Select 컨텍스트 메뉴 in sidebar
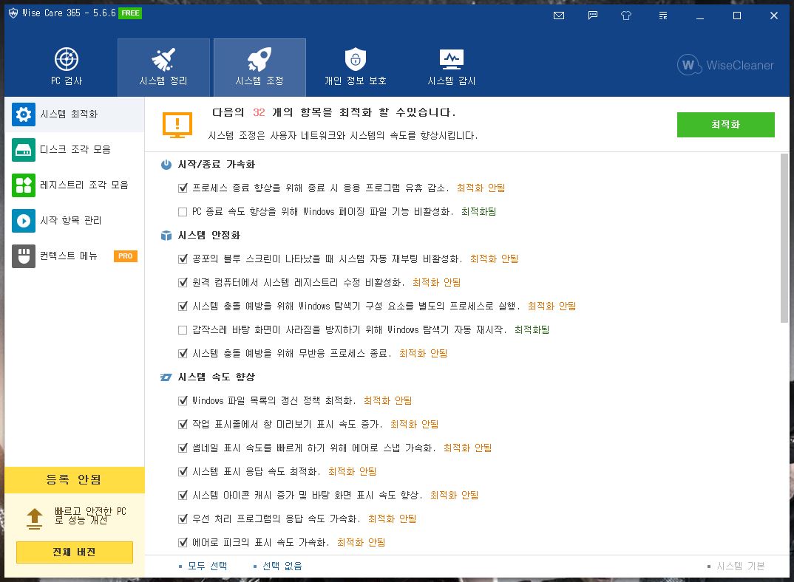Viewport: 794px width, 582px height. pyautogui.click(x=75, y=256)
